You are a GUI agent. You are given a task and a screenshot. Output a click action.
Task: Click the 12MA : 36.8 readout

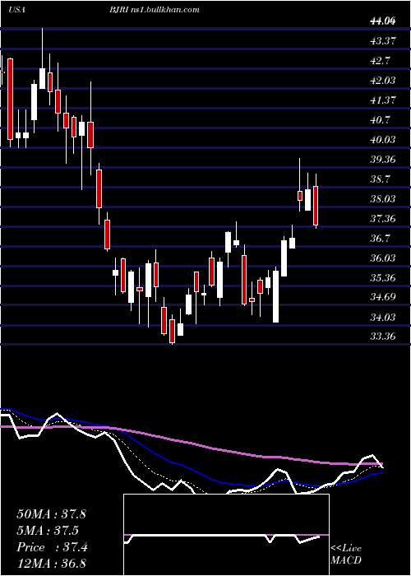coord(51,563)
